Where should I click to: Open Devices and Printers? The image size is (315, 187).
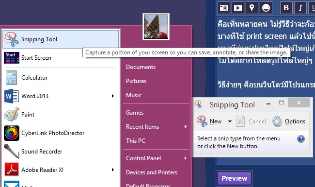[152, 172]
